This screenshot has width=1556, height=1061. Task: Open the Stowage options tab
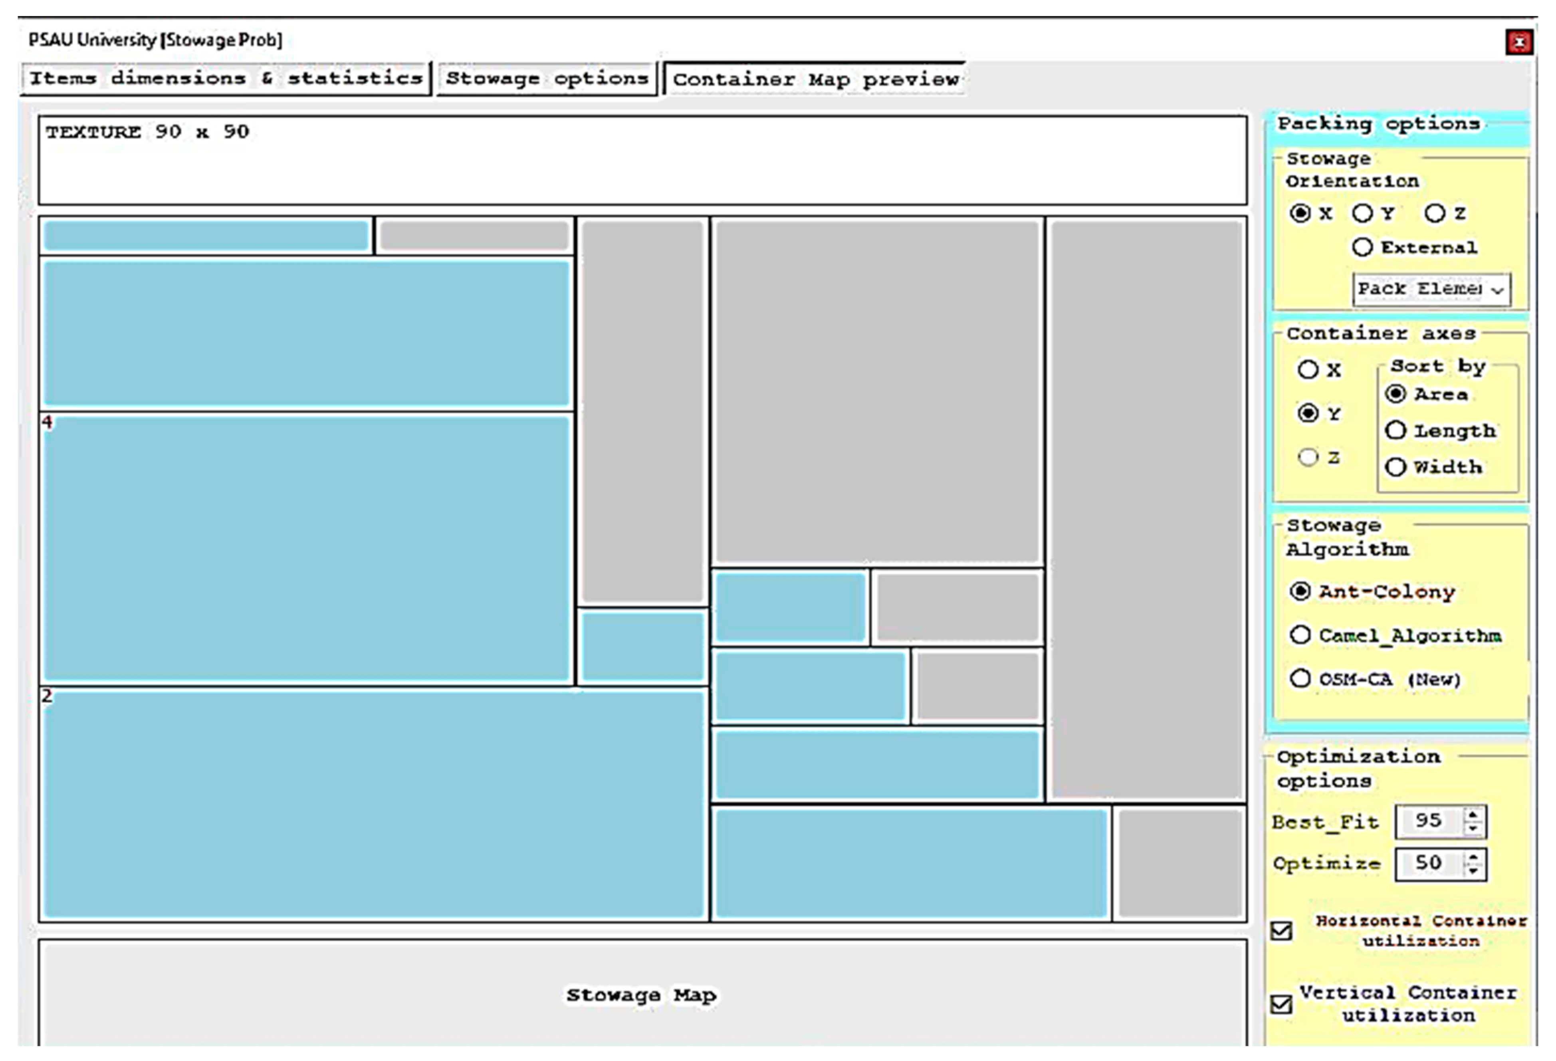(x=546, y=79)
